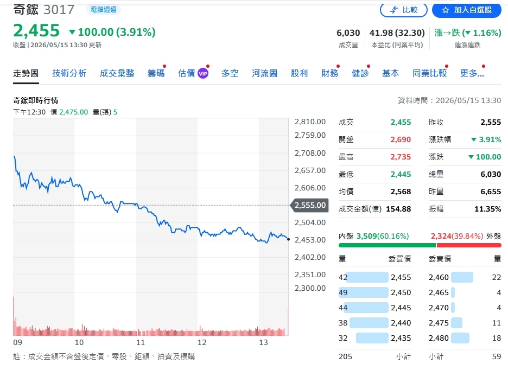Open the 河流圖 tab
The height and width of the screenshot is (370, 508).
point(265,73)
